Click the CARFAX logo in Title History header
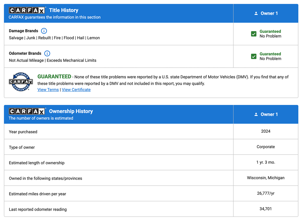303x219 pixels. pyautogui.click(x=27, y=10)
